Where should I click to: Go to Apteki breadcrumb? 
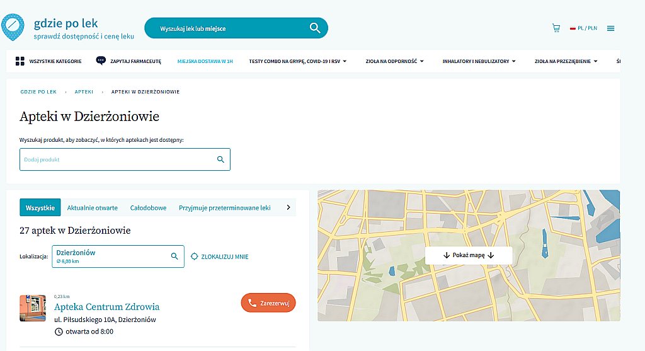84,92
